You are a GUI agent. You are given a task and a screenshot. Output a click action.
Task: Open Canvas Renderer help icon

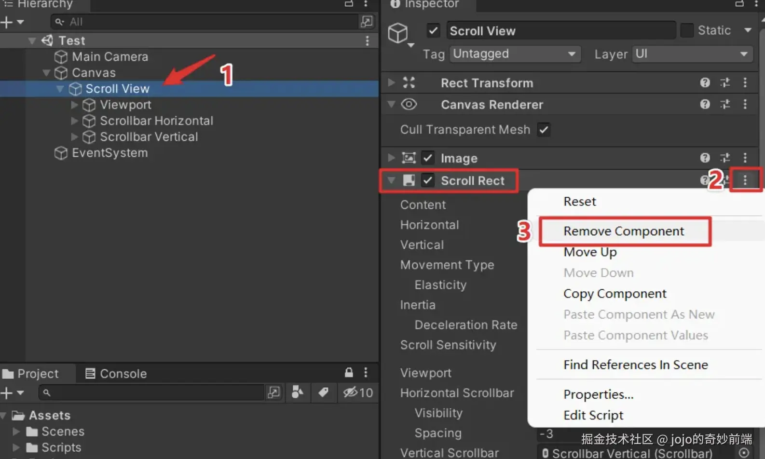(705, 104)
